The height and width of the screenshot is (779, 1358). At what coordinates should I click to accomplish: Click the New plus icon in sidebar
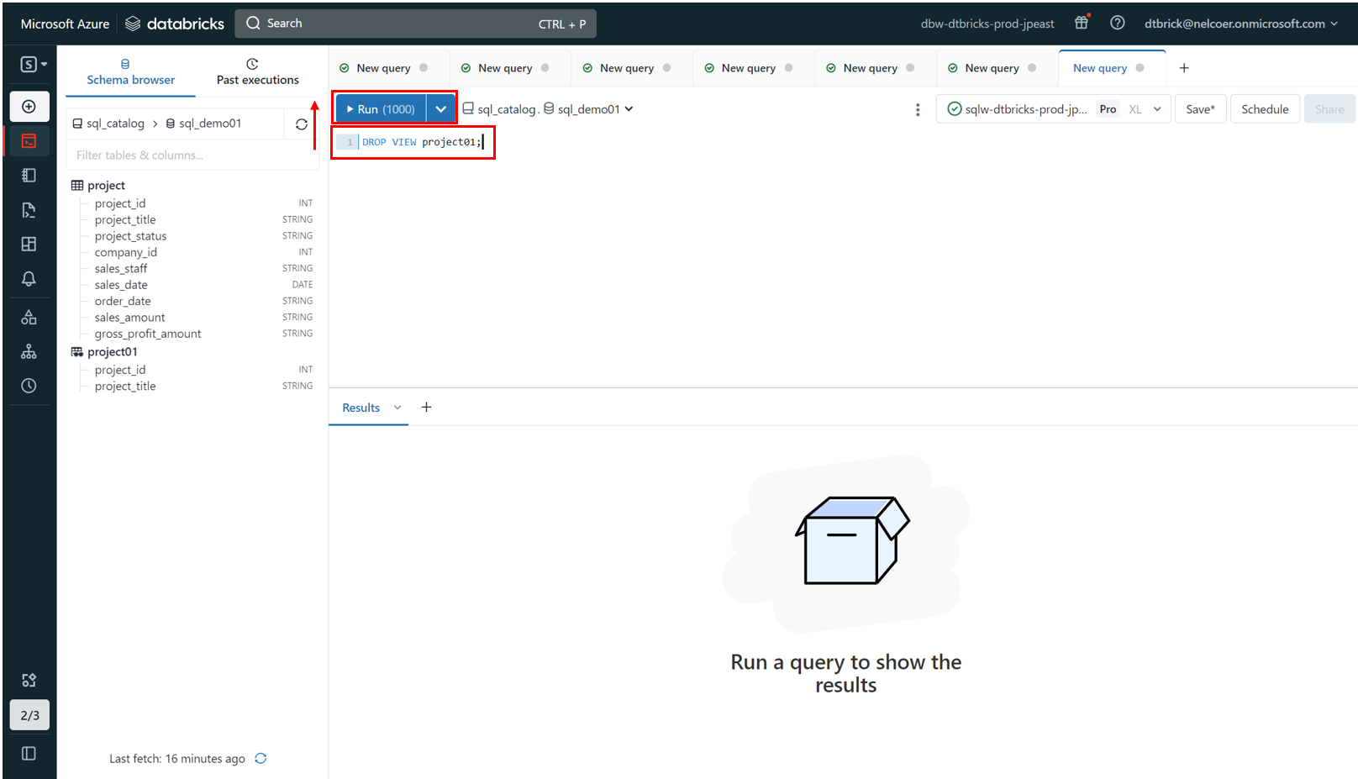click(x=29, y=107)
